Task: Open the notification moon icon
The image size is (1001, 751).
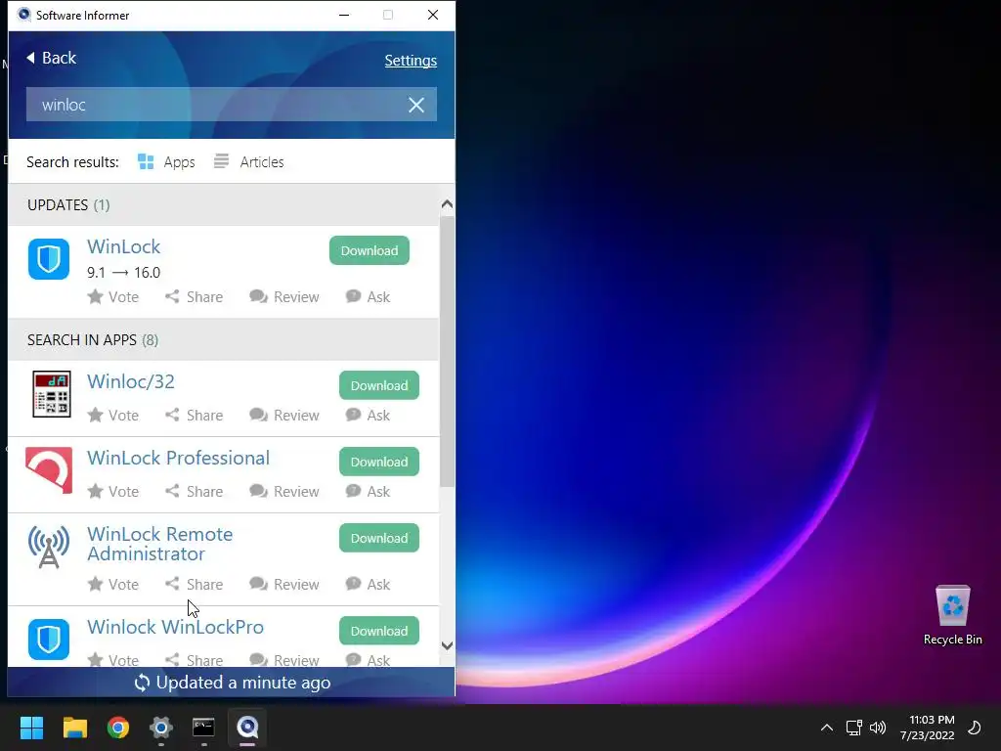Action: coord(975,728)
